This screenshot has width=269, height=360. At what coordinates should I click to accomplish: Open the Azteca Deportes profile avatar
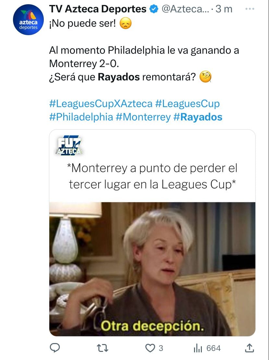point(28,20)
